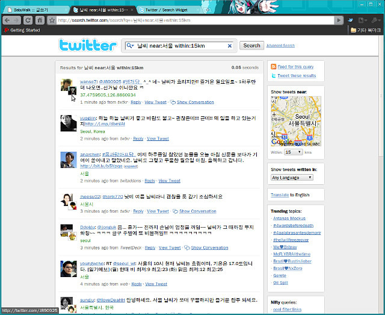The image size is (385, 315).
Task: Click the @jork770 mention link
Action: click(112, 197)
